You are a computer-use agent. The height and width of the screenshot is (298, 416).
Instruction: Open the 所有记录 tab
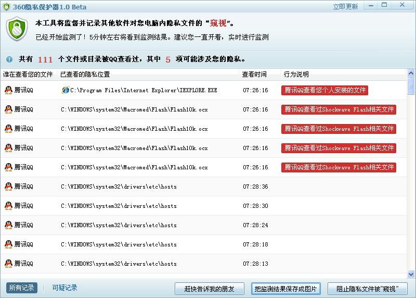(22, 288)
